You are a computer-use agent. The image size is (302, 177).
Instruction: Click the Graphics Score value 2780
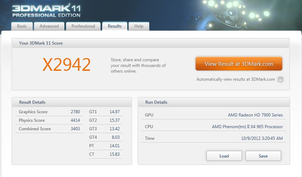pyautogui.click(x=75, y=112)
